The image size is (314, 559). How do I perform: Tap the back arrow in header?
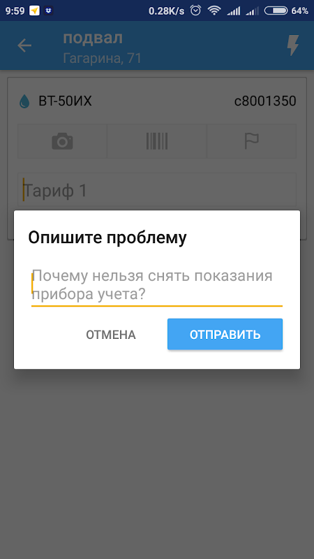(x=24, y=45)
